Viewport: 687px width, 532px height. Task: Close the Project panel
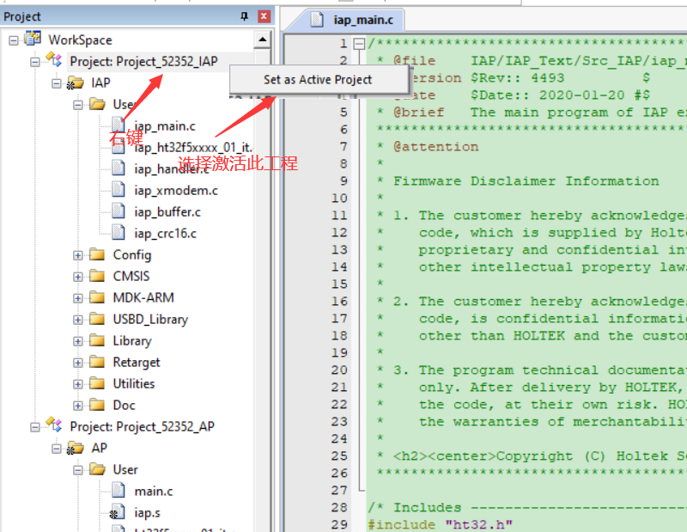(264, 15)
